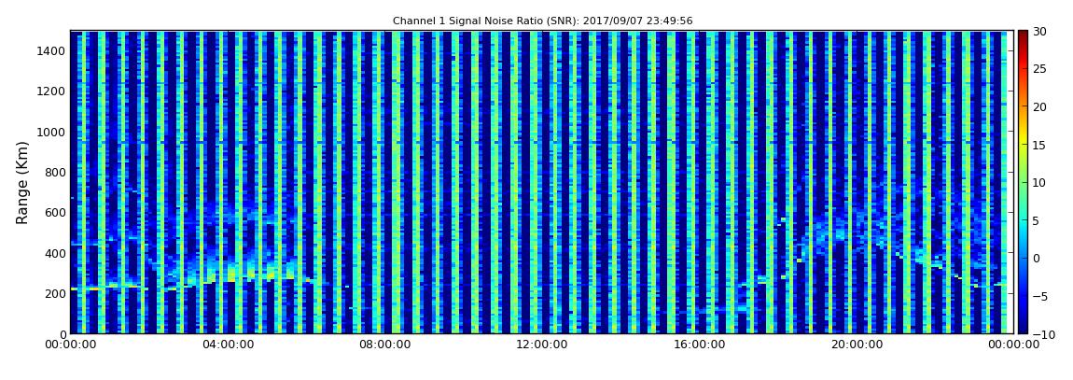Click the 800 range tick label
The width and height of the screenshot is (1073, 380).
pos(55,172)
